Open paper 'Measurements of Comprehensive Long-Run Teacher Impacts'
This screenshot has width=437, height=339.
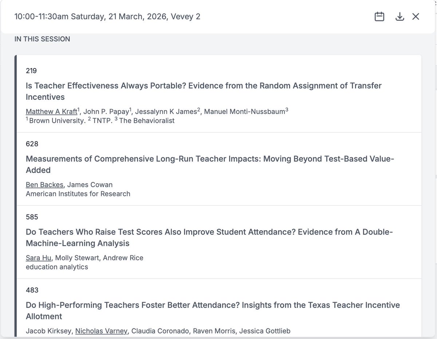(210, 165)
